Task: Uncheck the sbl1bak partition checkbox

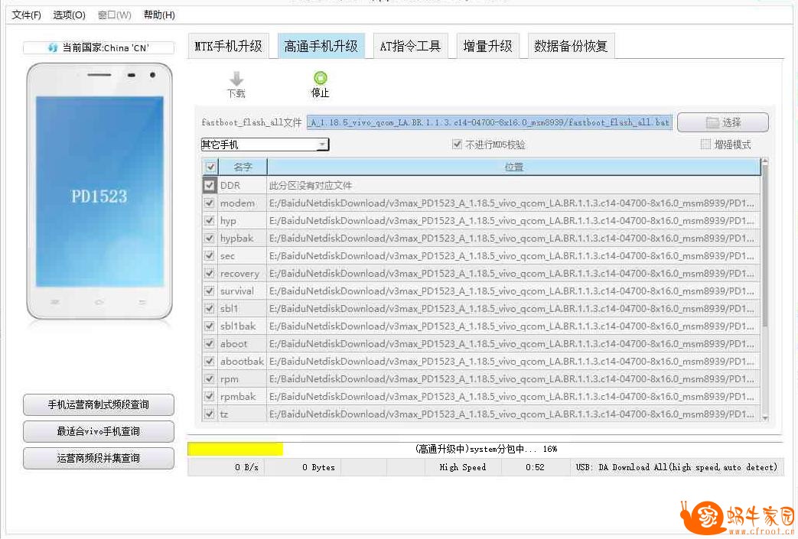Action: 209,326
